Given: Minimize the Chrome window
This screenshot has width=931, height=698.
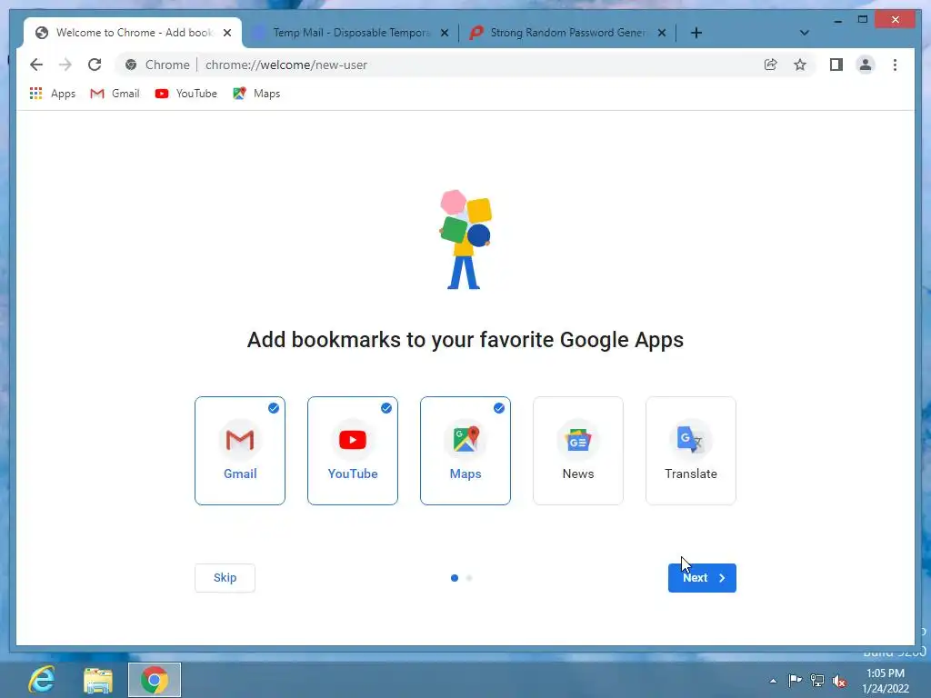Looking at the screenshot, I should (x=837, y=20).
